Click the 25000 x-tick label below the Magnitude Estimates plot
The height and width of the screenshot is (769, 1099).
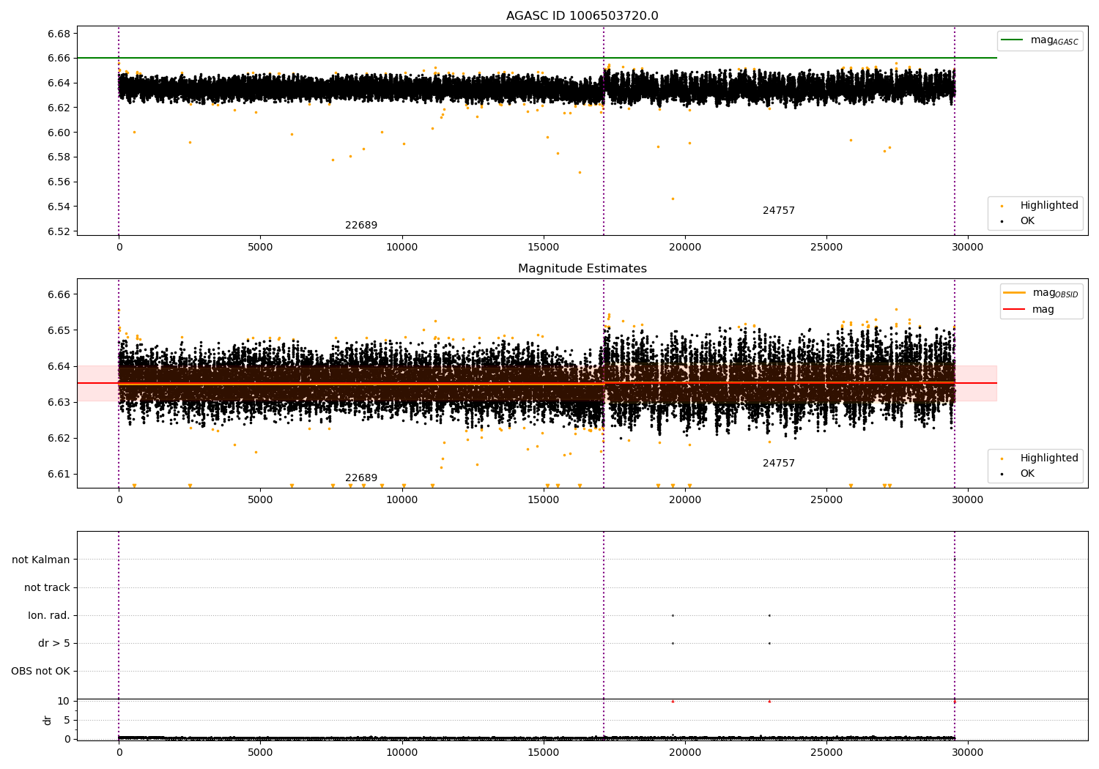(826, 500)
